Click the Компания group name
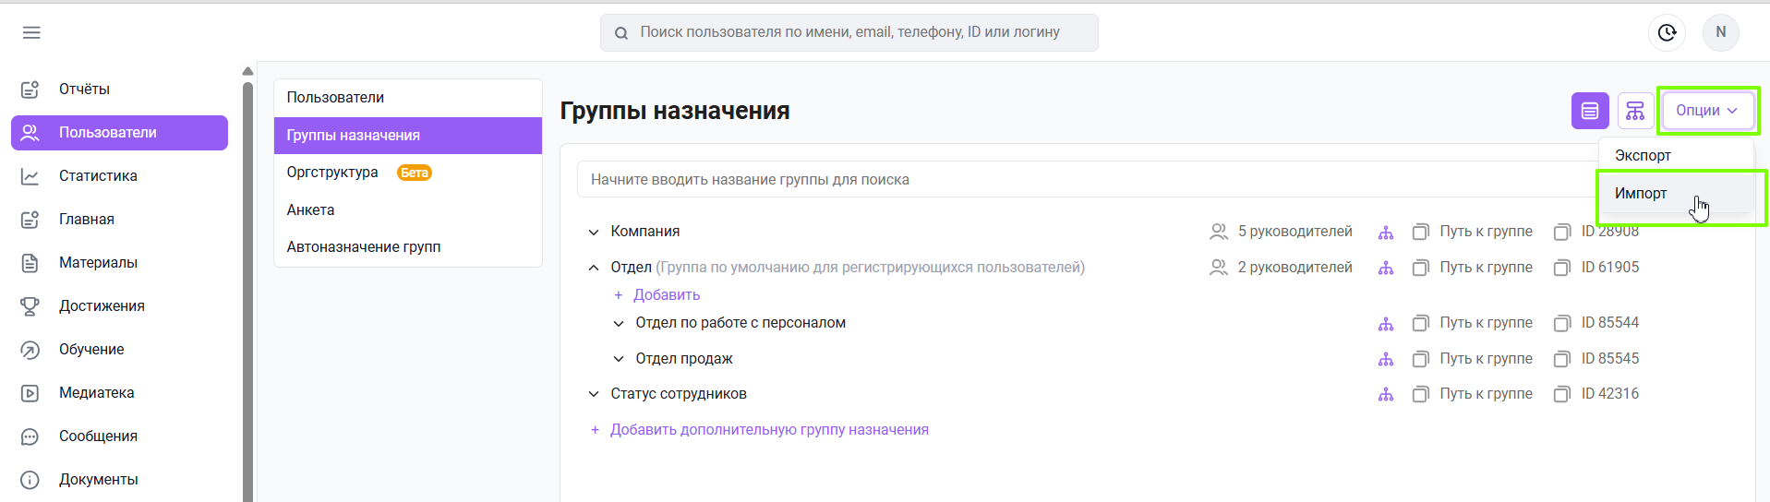Image resolution: width=1770 pixels, height=502 pixels. pyautogui.click(x=645, y=232)
